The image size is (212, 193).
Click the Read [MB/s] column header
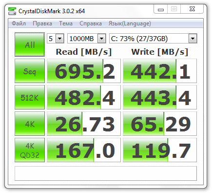coord(84,52)
